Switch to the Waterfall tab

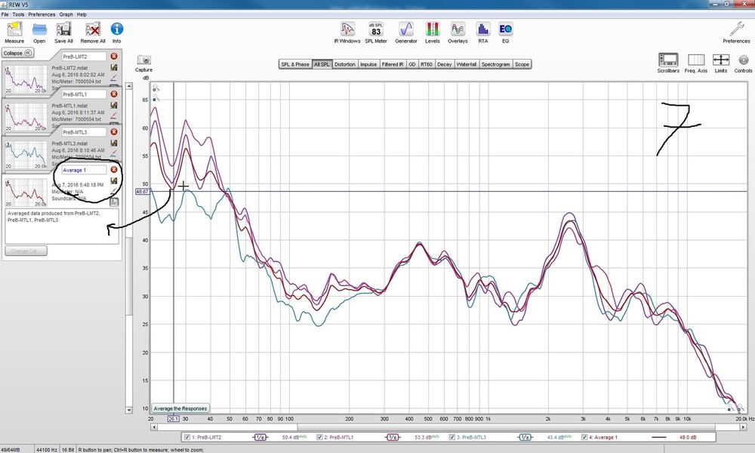(x=466, y=64)
